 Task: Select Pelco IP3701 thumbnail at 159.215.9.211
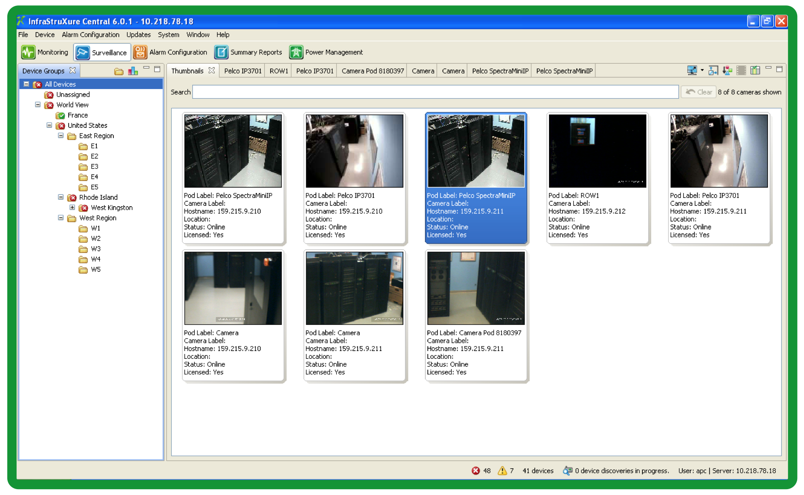[x=719, y=178]
